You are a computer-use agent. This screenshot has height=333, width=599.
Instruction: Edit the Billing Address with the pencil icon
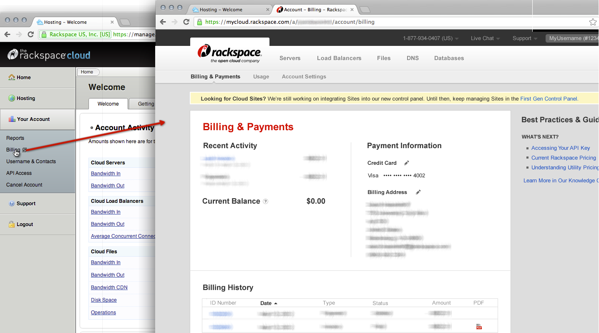click(418, 192)
